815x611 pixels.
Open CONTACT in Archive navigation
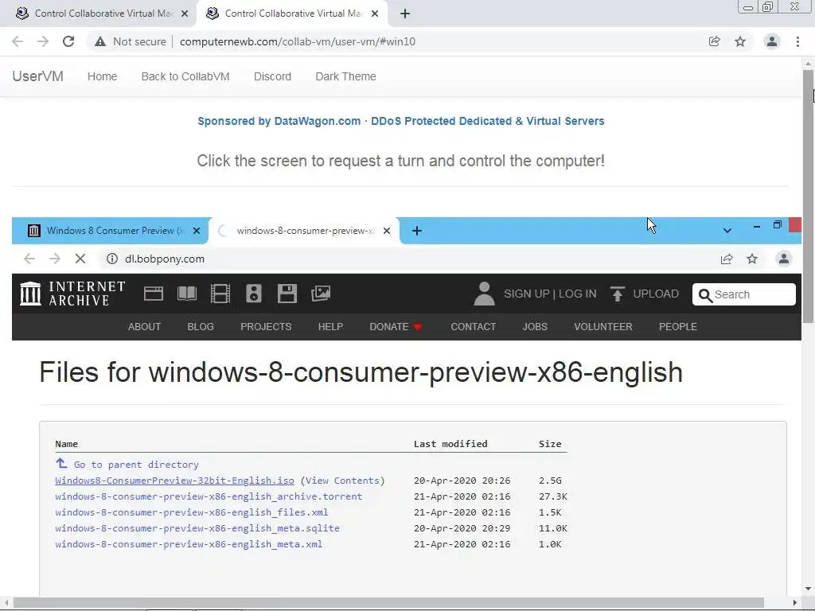[473, 327]
